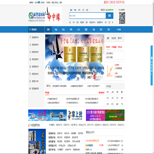Open the blue online customer service side tab
The height and width of the screenshot is (154, 154).
pos(152,65)
